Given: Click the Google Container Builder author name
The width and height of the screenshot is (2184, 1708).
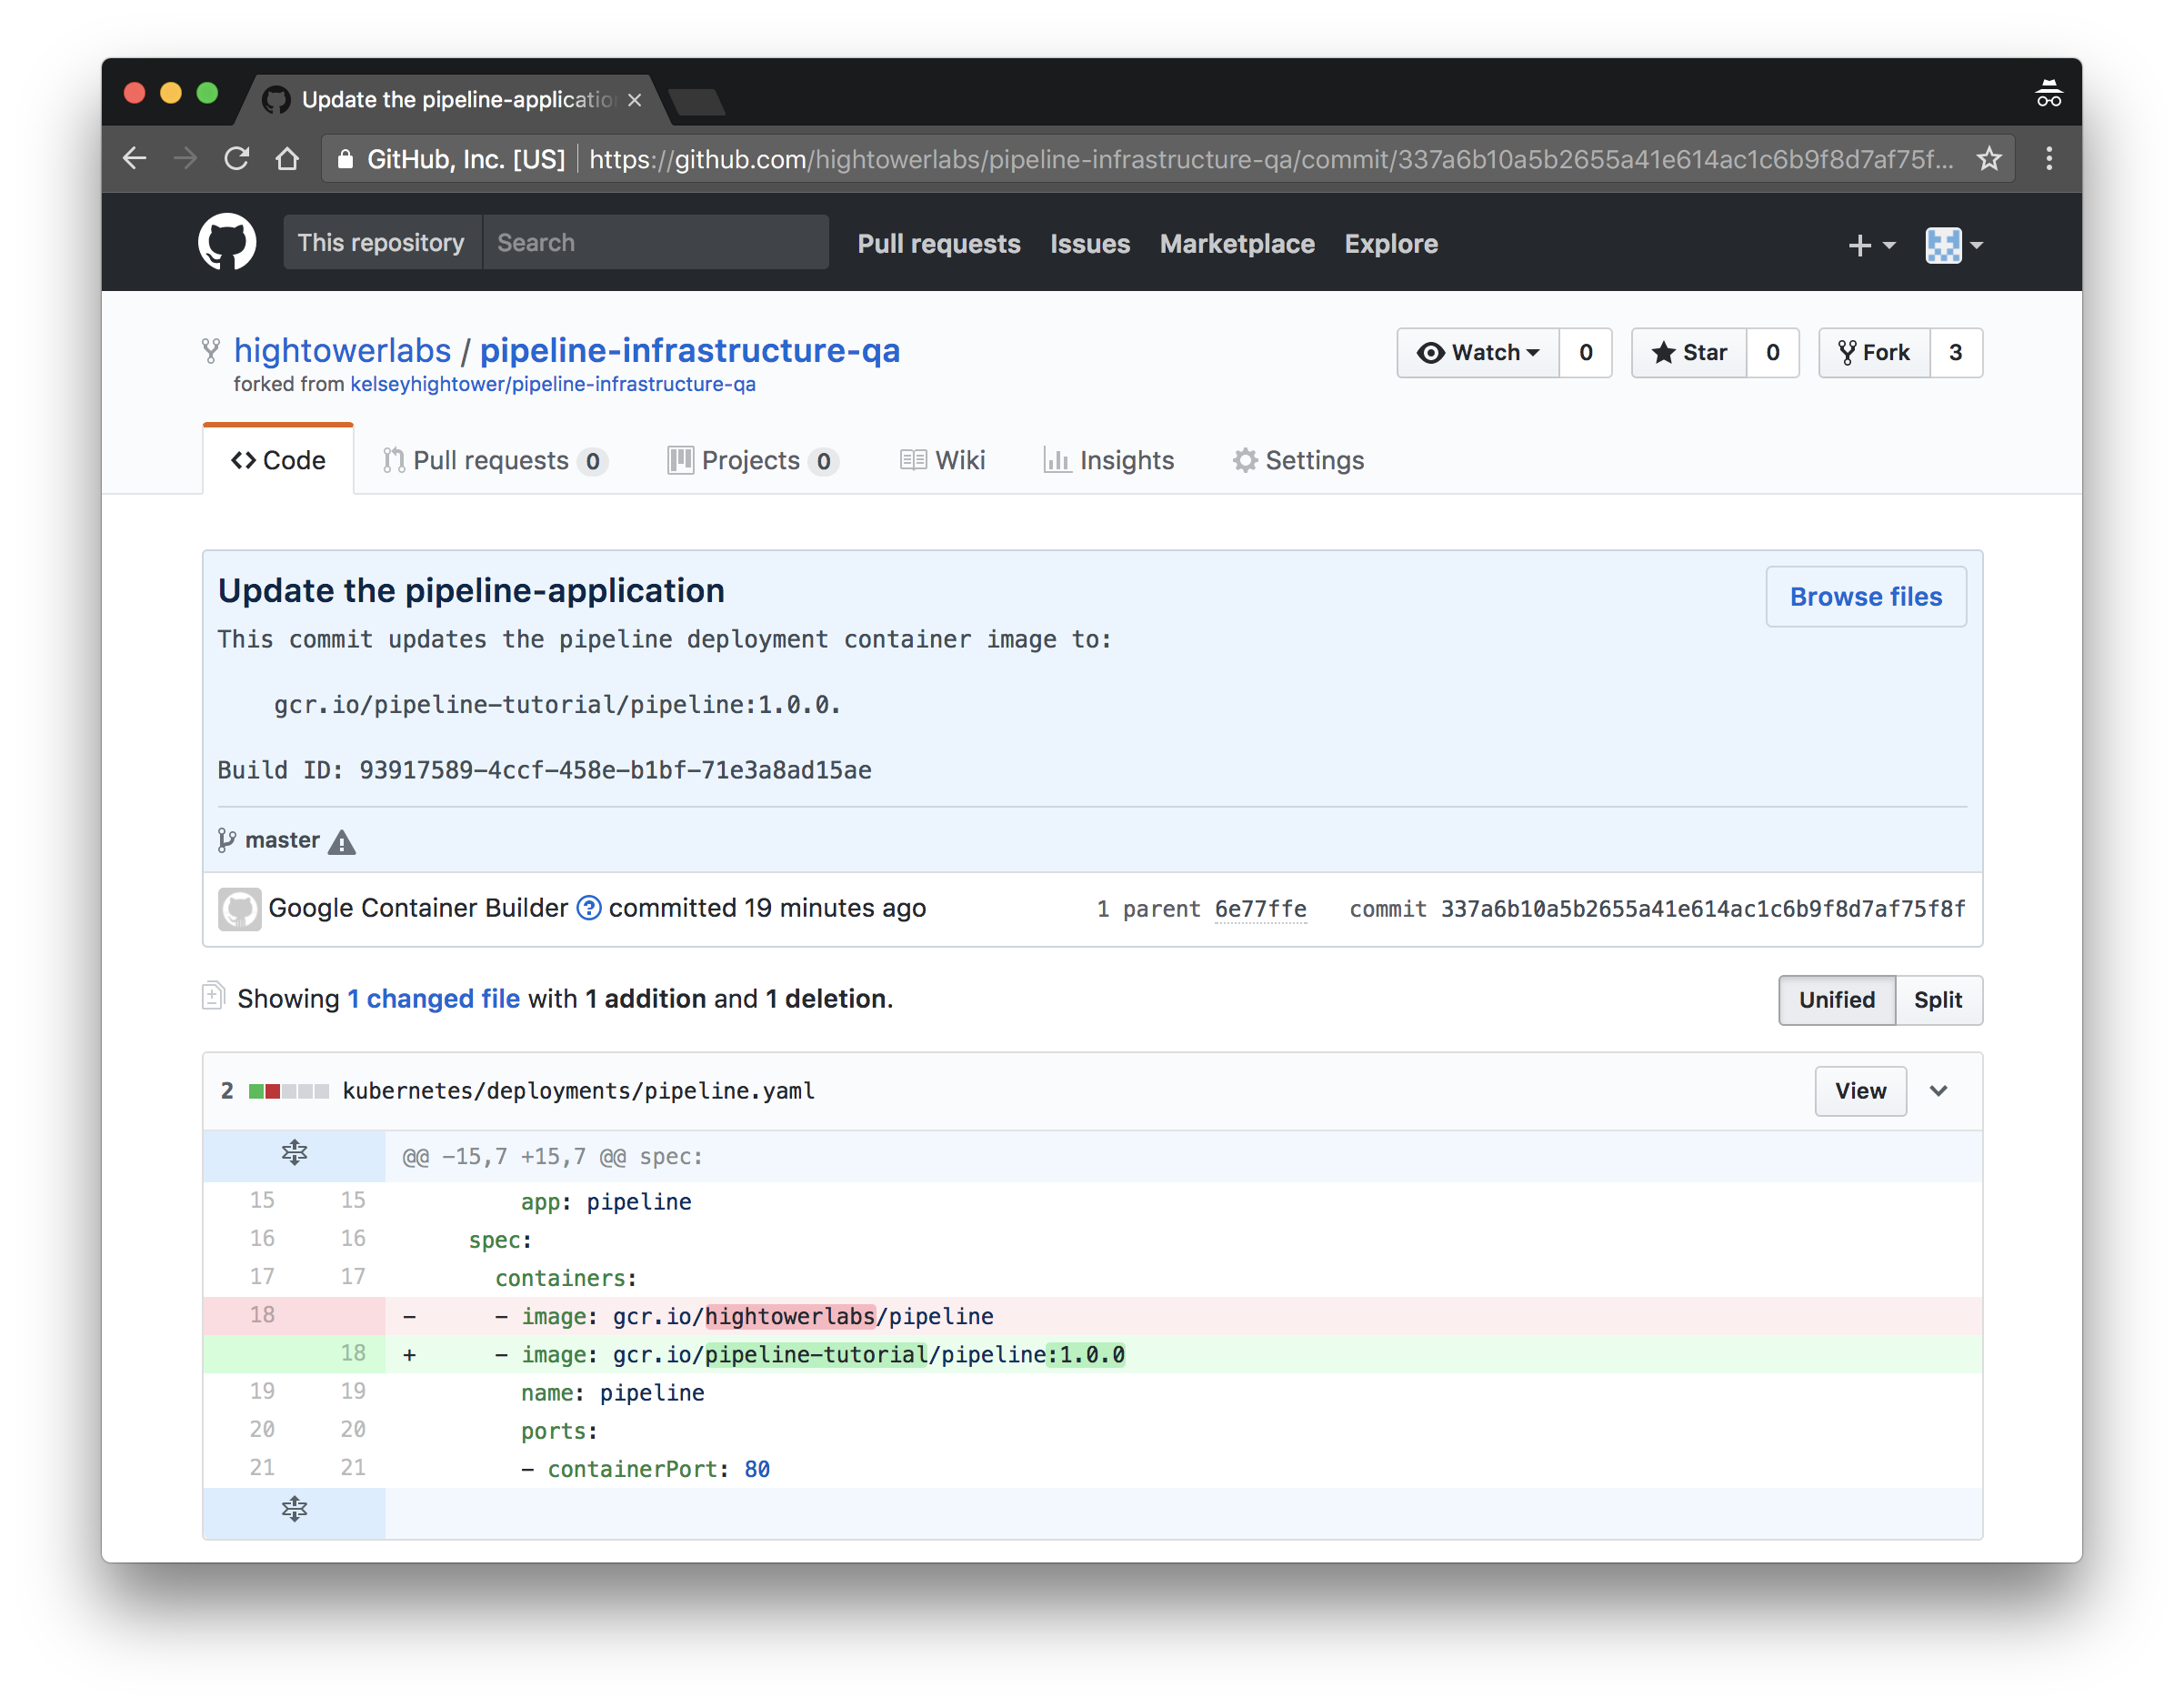Looking at the screenshot, I should point(418,908).
